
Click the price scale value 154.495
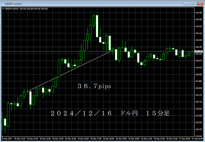(x=199, y=13)
